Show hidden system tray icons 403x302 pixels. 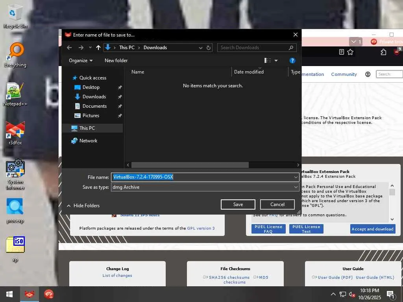pyautogui.click(x=333, y=294)
